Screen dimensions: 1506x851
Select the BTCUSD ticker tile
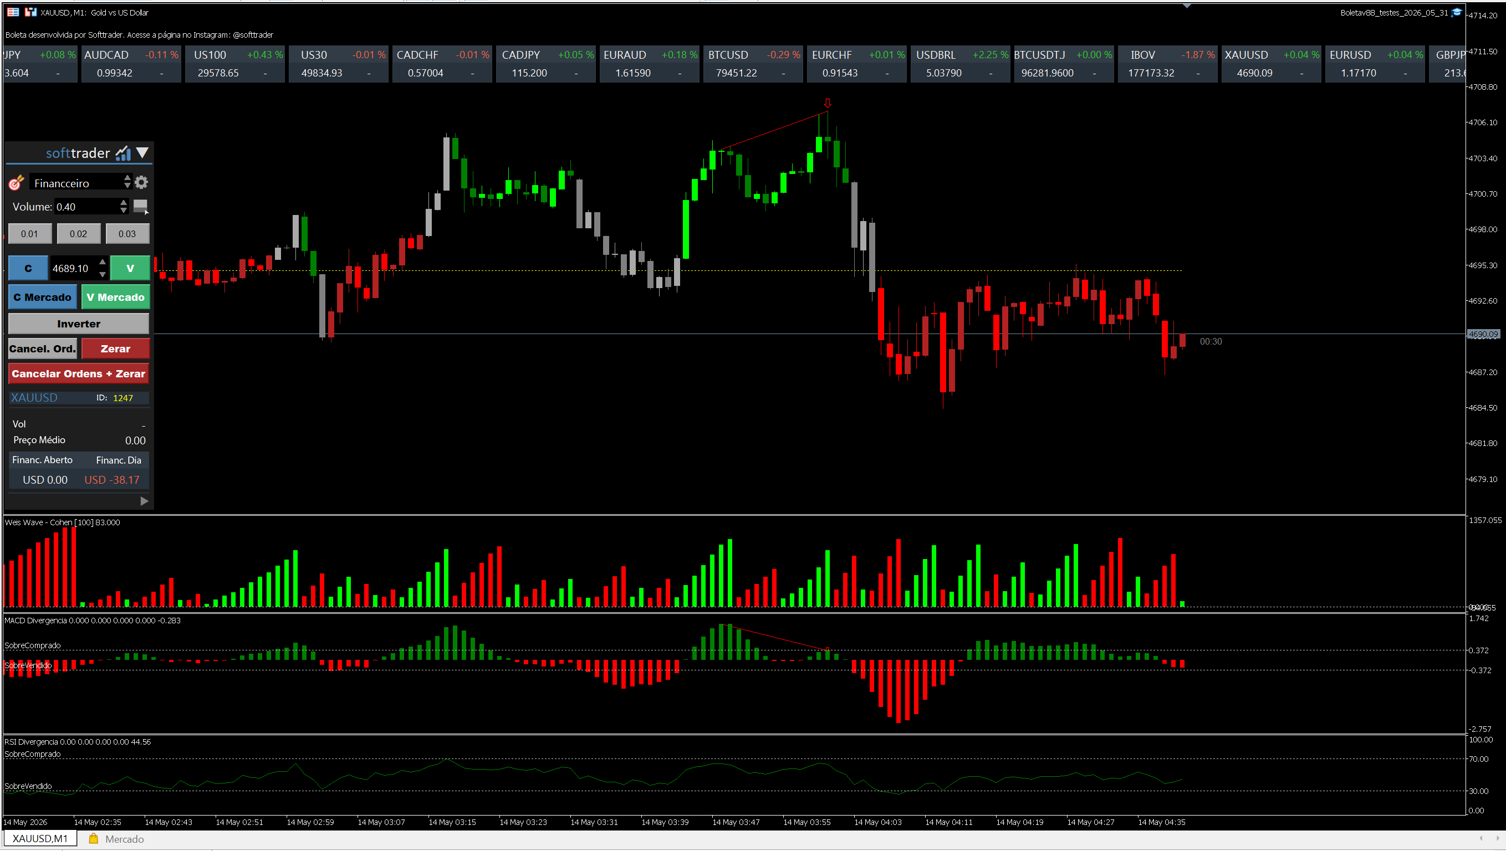point(753,64)
